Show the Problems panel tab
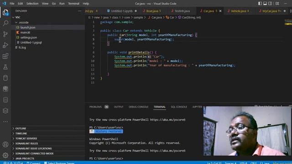The height and width of the screenshot is (164, 292). pos(95,107)
